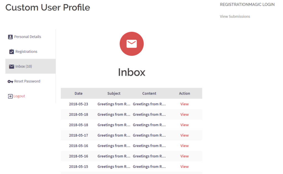
Task: View the message dated 2018-05-15
Action: pyautogui.click(x=184, y=167)
